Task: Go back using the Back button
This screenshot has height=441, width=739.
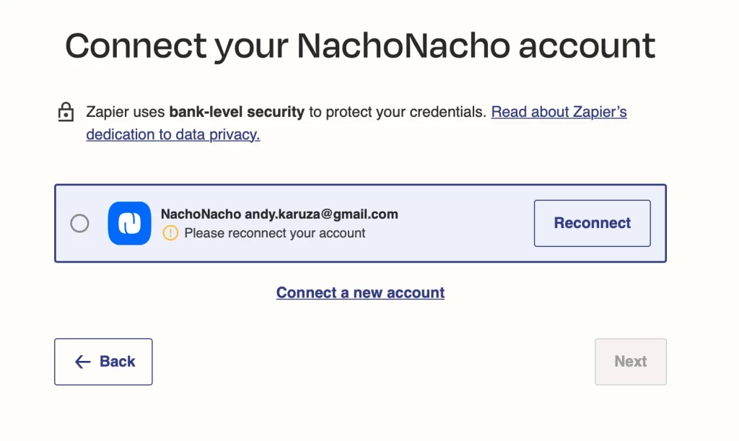Action: point(103,362)
